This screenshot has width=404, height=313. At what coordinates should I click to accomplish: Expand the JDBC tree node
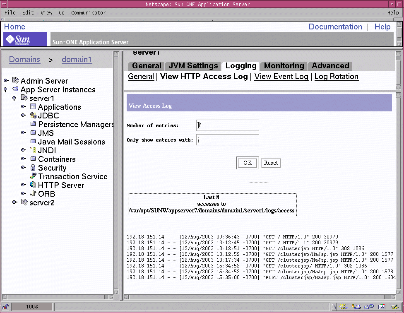pyautogui.click(x=24, y=115)
